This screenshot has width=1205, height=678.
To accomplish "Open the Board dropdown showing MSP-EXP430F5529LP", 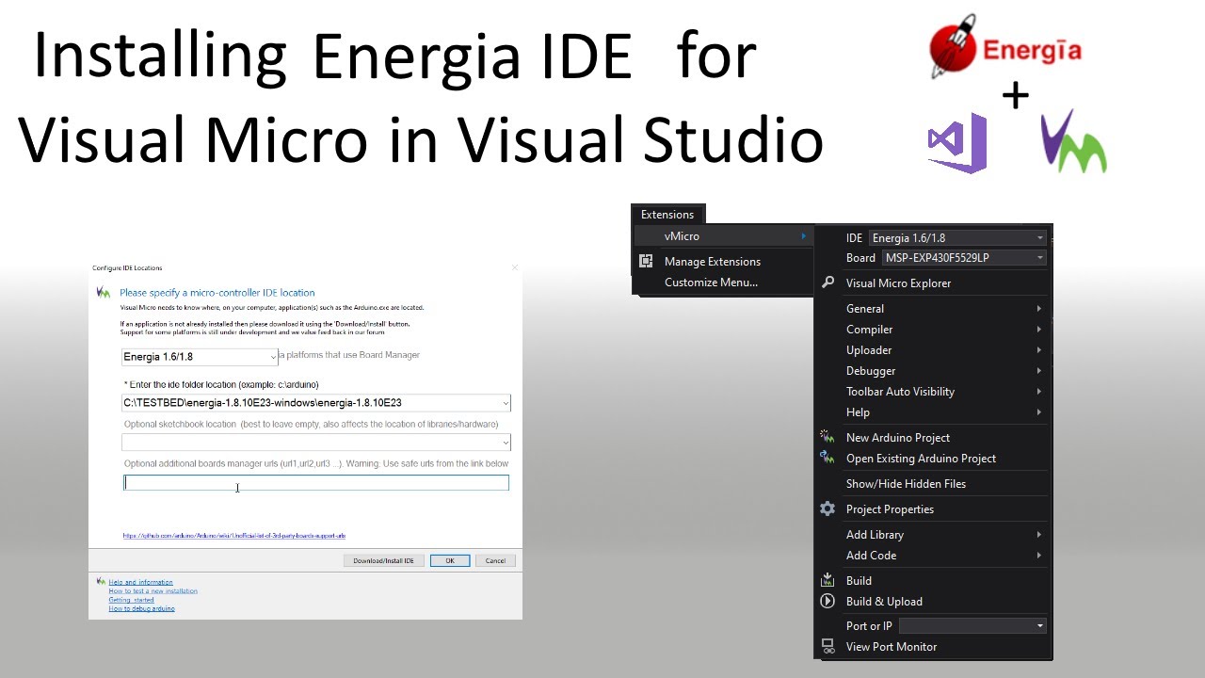I will pos(964,257).
